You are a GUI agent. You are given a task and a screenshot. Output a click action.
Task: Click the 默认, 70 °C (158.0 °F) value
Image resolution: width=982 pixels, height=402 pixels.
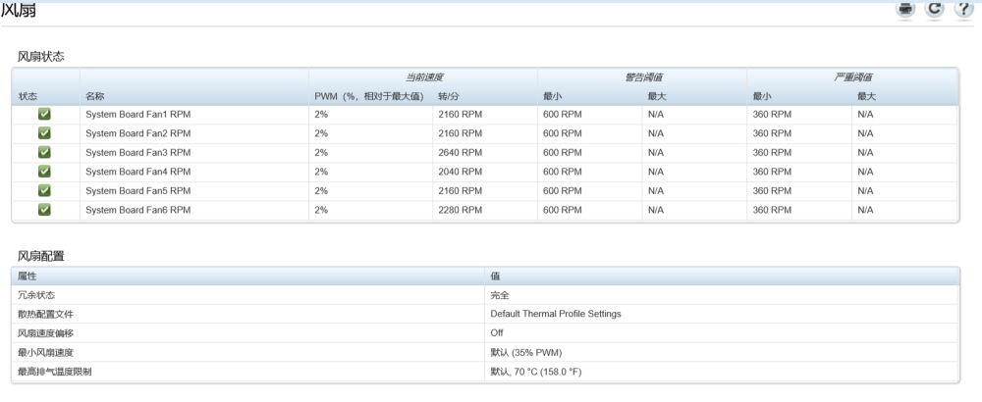(x=536, y=372)
